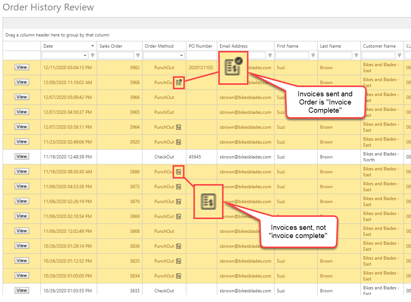Click the Last Name filter text box
The height and width of the screenshot is (302, 411).
tap(335, 55)
